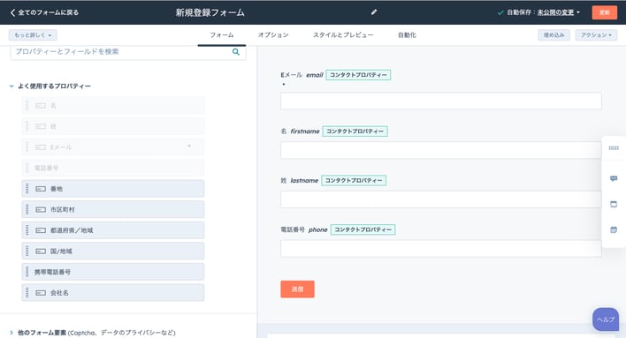Grab the drag handle of the 国/地域 property

(x=27, y=252)
